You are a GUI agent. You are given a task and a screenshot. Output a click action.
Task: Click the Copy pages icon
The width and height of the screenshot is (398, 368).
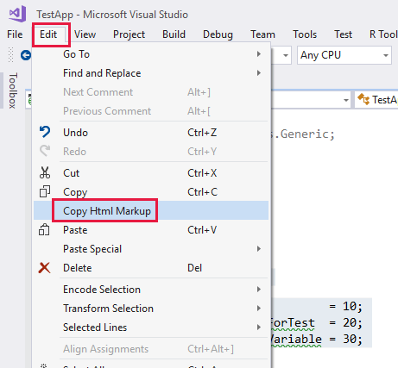[45, 191]
